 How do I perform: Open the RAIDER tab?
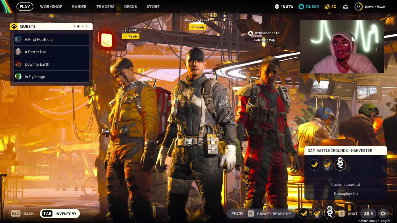point(79,7)
